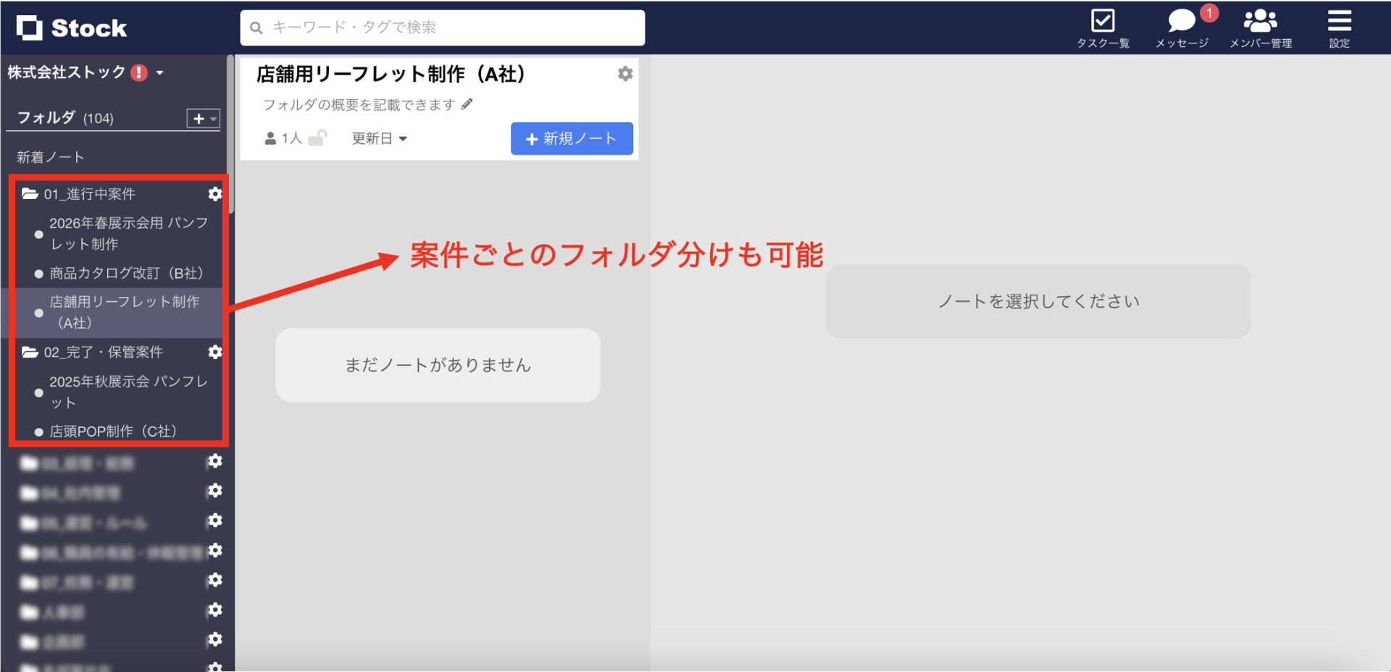The width and height of the screenshot is (1391, 672).
Task: Click the キーワード・タグで検索 search field
Action: click(442, 28)
